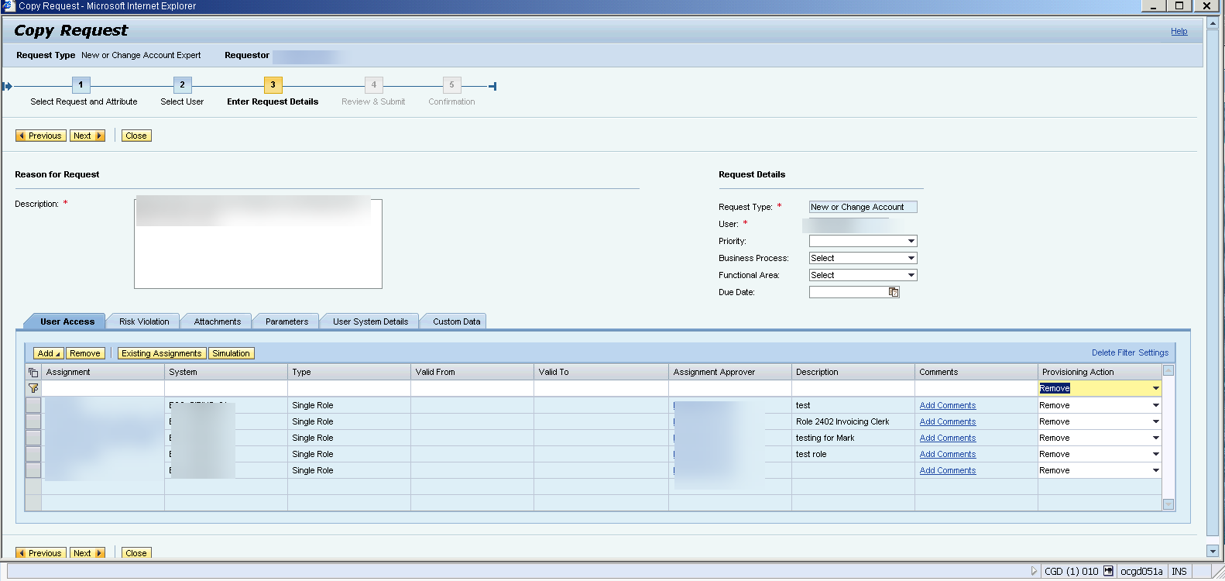
Task: Open the Functional Area dropdown
Action: tap(911, 275)
